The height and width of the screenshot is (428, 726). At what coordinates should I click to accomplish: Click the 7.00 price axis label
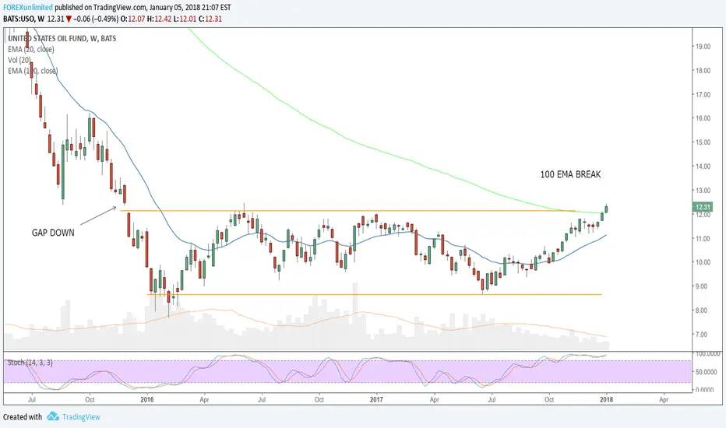pyautogui.click(x=703, y=334)
